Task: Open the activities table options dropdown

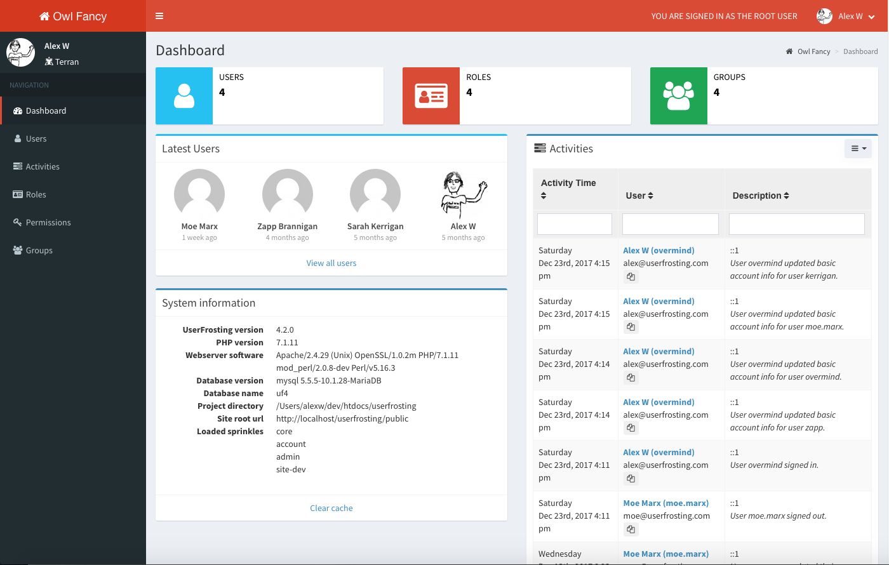Action: tap(858, 148)
